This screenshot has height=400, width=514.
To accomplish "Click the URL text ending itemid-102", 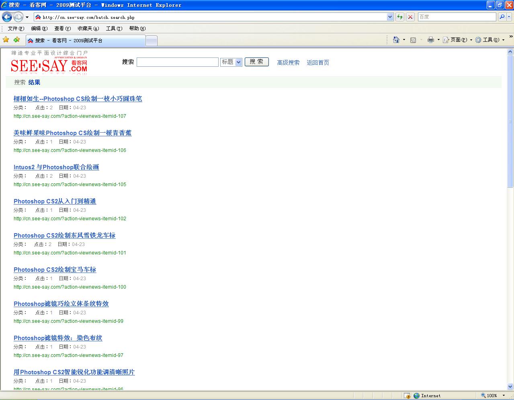I will [70, 219].
